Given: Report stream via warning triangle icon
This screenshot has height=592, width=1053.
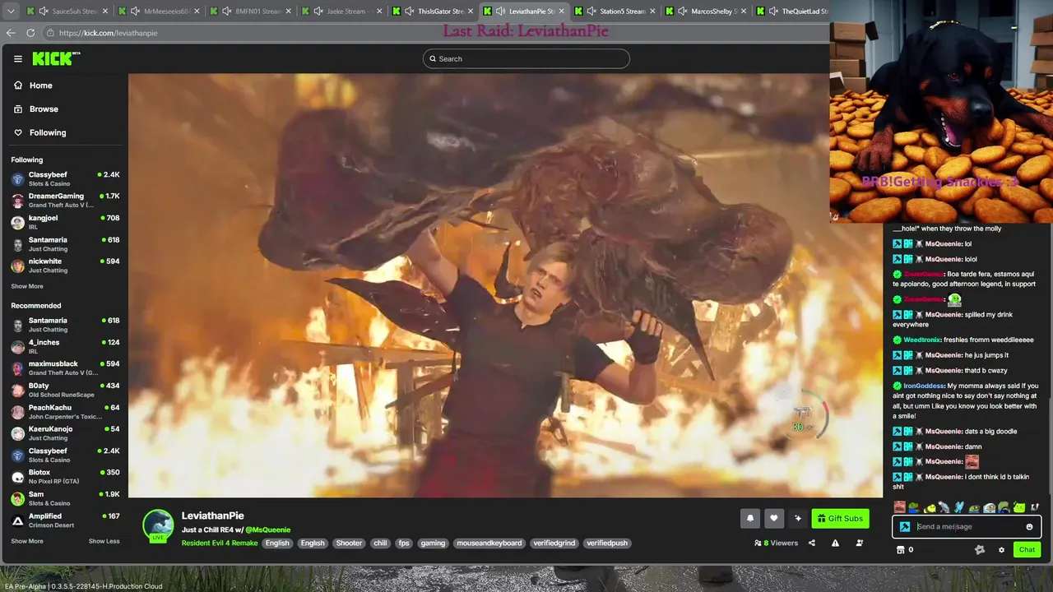Looking at the screenshot, I should (835, 543).
